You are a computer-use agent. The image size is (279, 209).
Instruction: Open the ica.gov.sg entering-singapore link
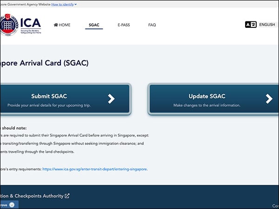click(x=94, y=169)
